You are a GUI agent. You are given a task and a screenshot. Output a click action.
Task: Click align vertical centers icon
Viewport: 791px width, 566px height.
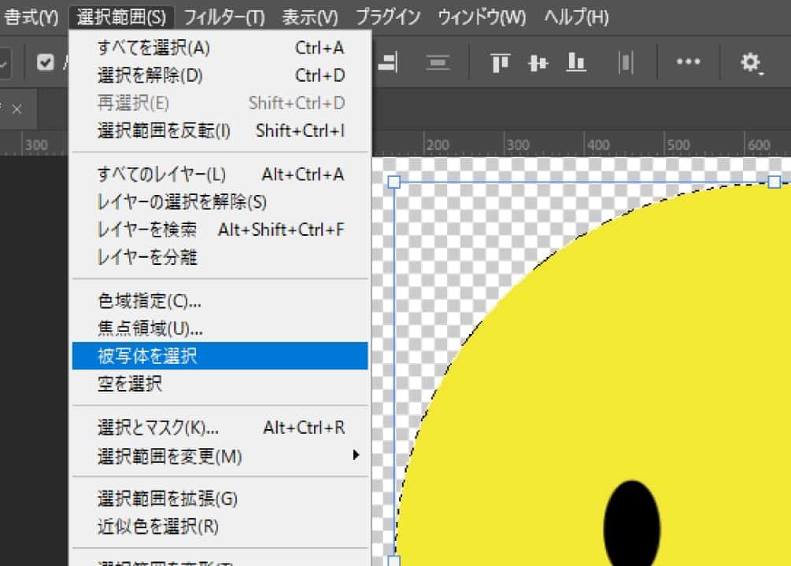point(538,63)
